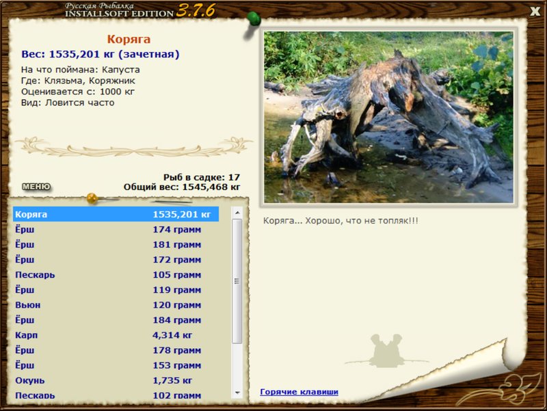547x411 pixels.
Task: Select the Ёрш 172 грамм row
Action: pyautogui.click(x=116, y=260)
